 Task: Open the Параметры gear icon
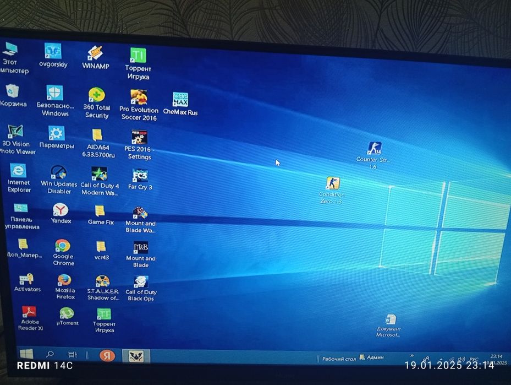tap(57, 137)
